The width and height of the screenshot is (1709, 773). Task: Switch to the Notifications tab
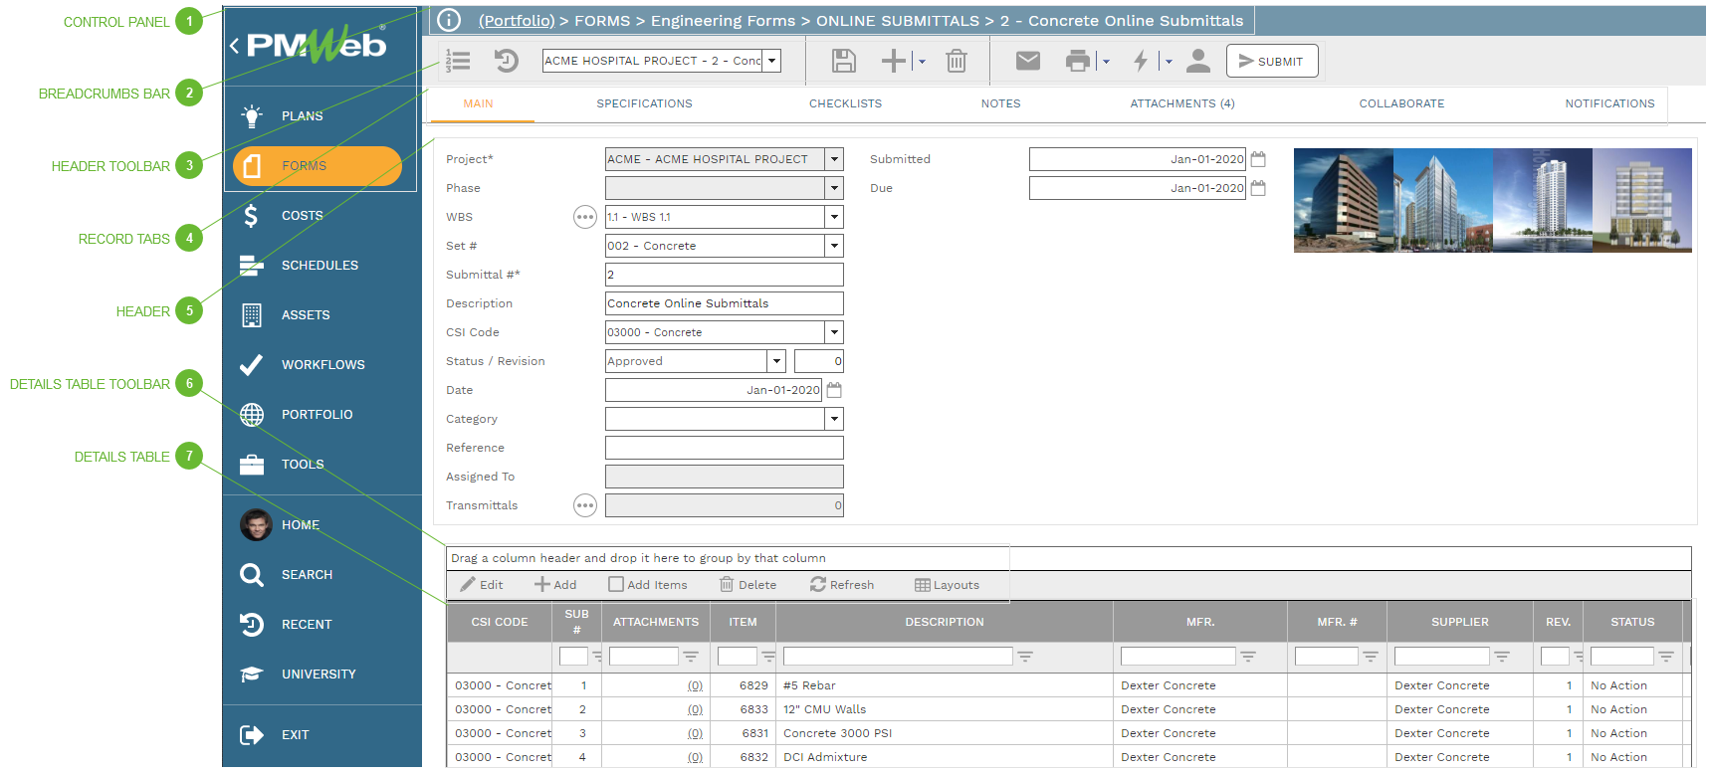pyautogui.click(x=1609, y=103)
